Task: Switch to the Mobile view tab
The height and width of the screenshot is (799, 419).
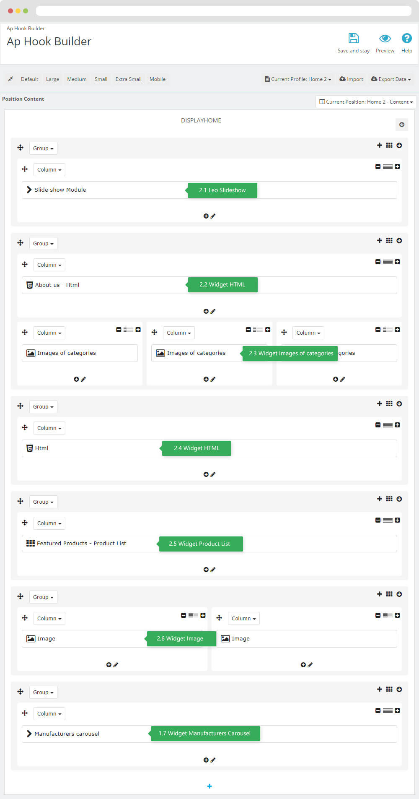Action: 158,79
